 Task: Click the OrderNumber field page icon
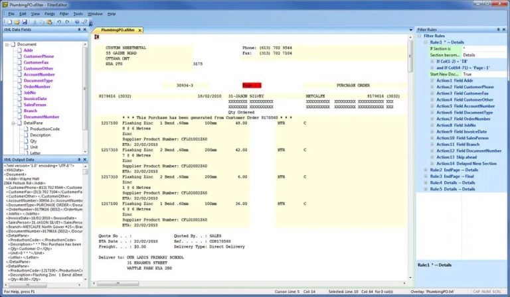[20, 87]
